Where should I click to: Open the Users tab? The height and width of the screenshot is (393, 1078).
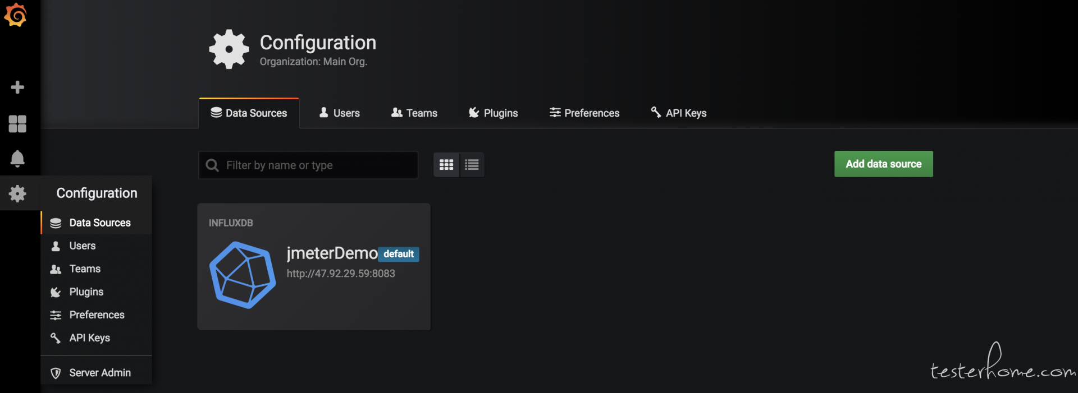point(339,113)
